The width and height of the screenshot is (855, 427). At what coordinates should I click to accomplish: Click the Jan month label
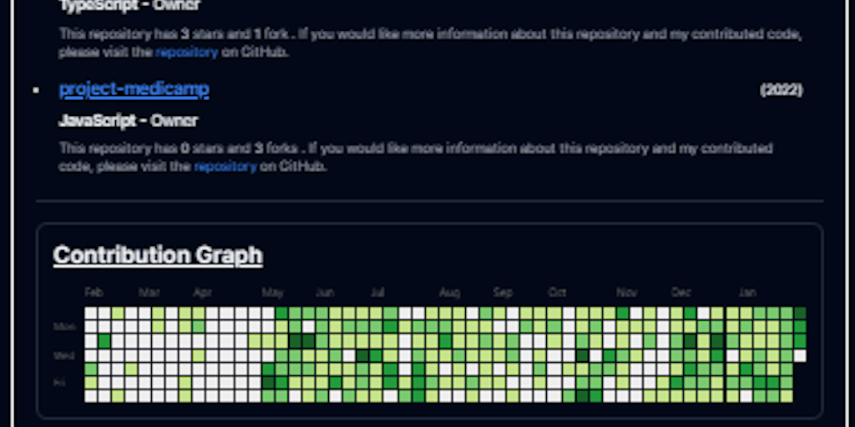(747, 293)
